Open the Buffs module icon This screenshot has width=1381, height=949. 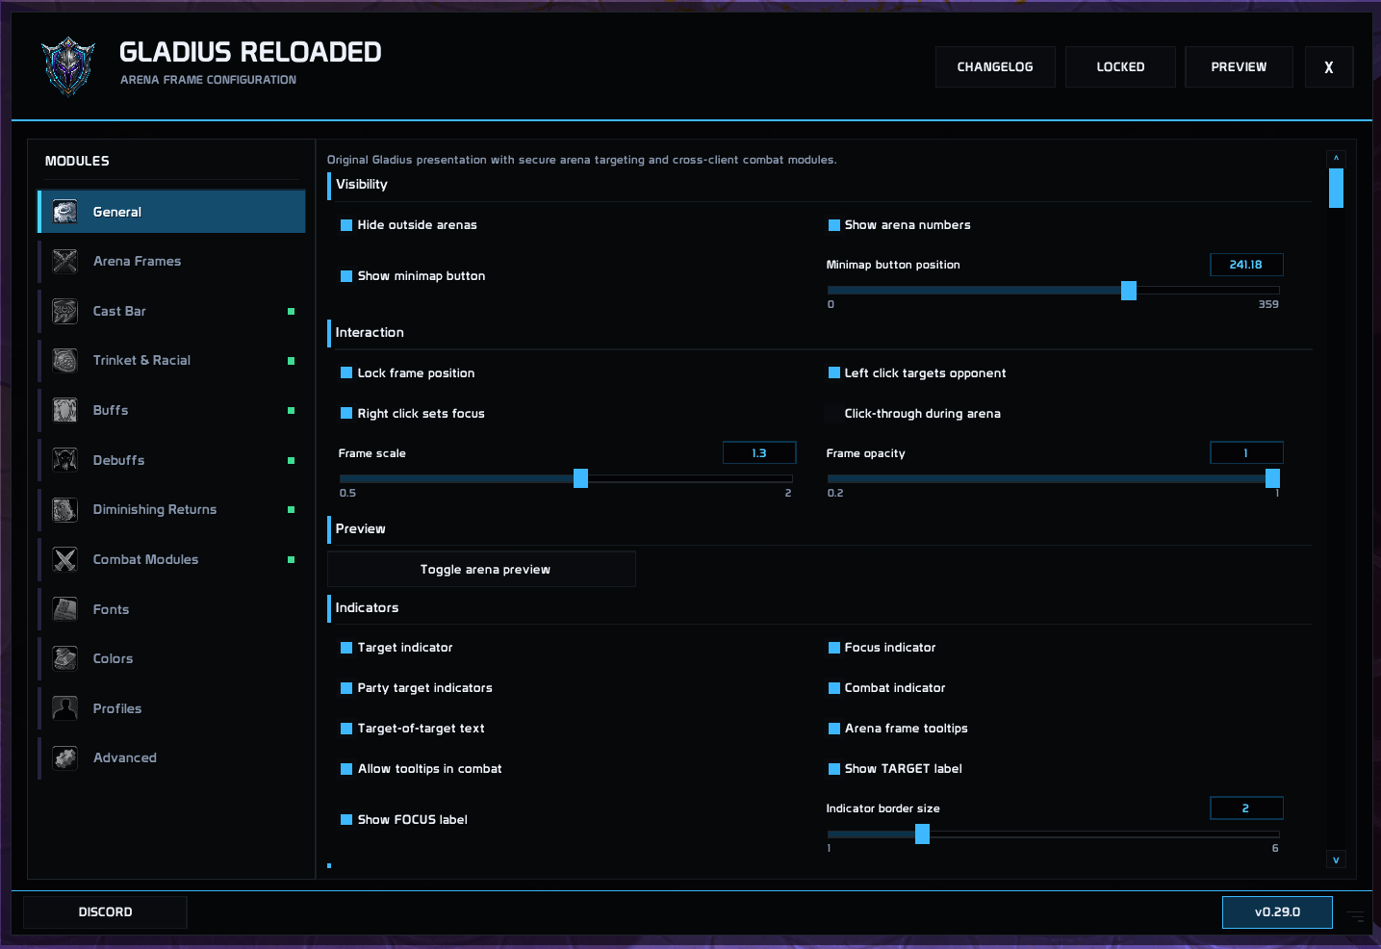coord(64,410)
